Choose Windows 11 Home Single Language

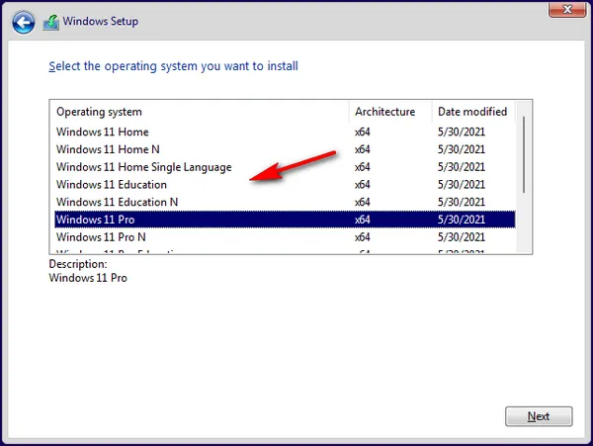285,167
